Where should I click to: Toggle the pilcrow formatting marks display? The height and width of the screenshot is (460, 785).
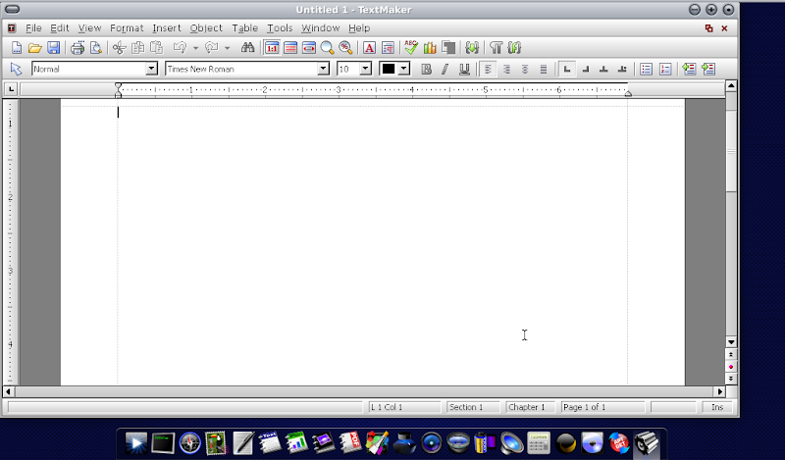point(496,48)
